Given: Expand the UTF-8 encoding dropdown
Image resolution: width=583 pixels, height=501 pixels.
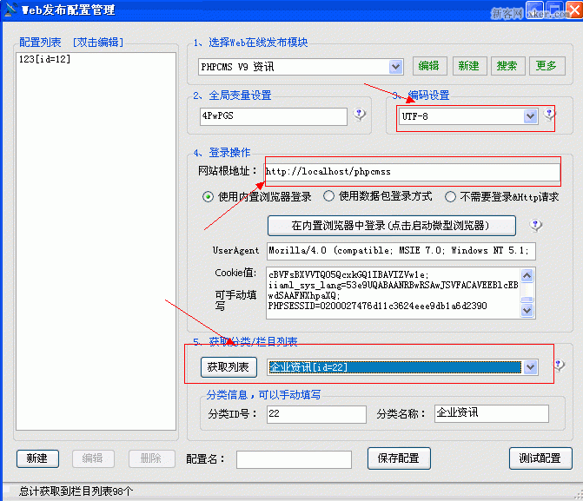Looking at the screenshot, I should (530, 116).
